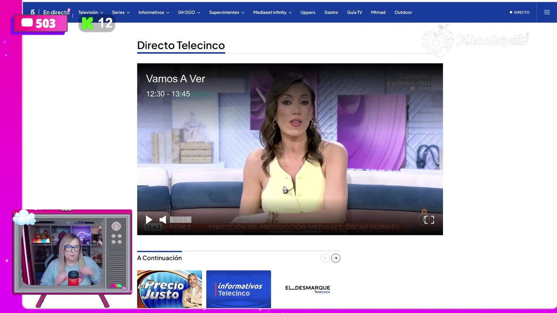Expand the Mediaset Infinity dropdown menu
Image resolution: width=557 pixels, height=313 pixels.
272,12
